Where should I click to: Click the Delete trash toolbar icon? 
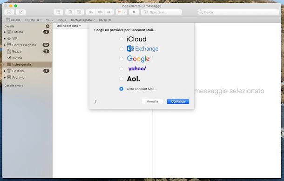coord(70,12)
